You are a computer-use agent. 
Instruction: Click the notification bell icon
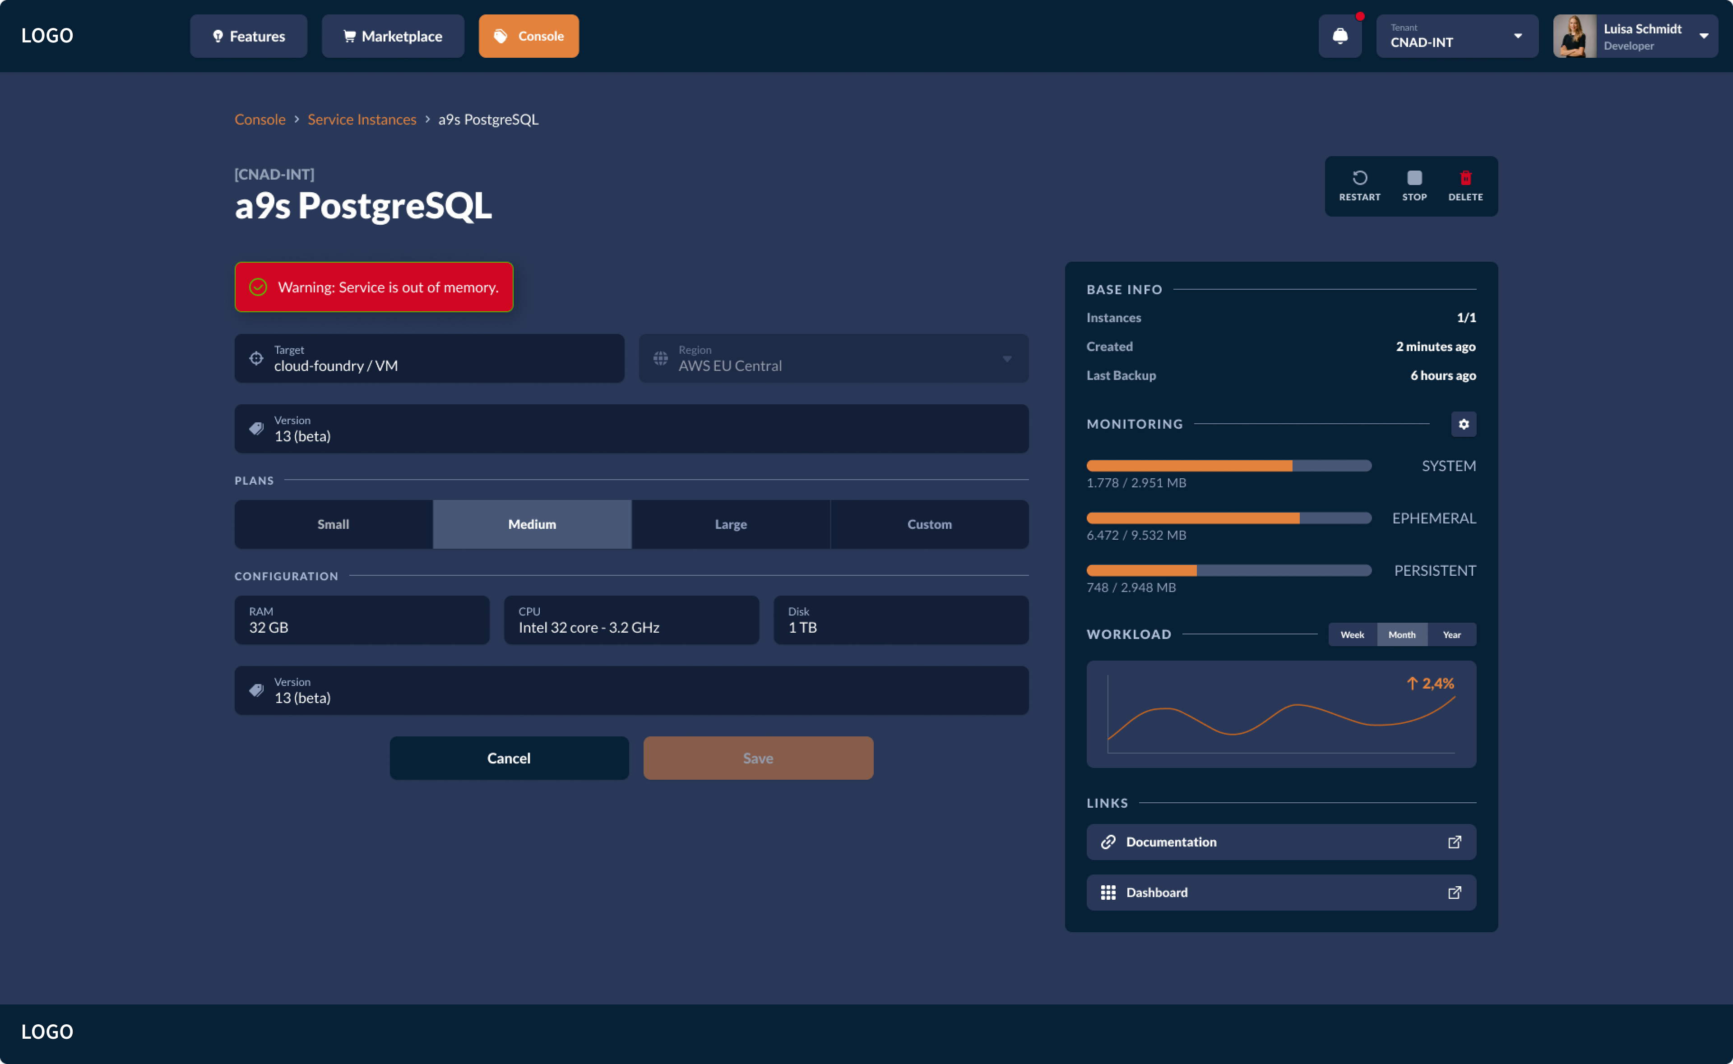coord(1339,36)
